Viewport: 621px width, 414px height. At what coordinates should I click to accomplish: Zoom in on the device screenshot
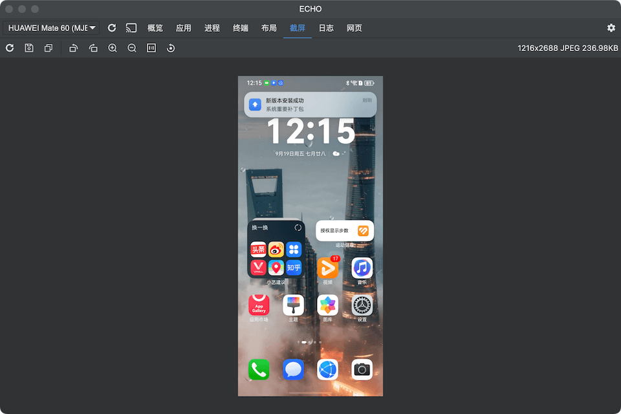(112, 48)
